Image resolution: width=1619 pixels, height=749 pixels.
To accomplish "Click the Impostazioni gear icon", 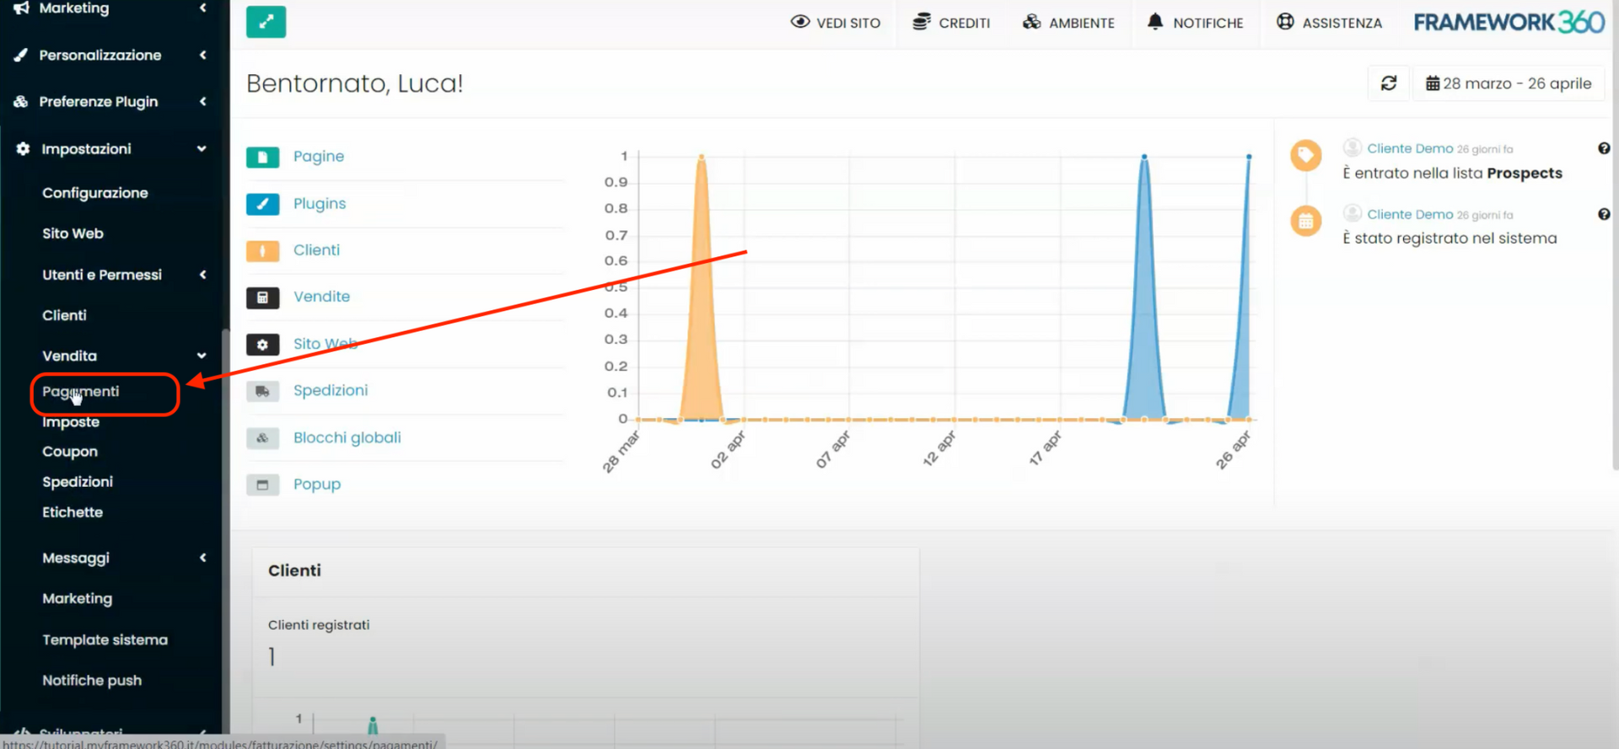I will (x=23, y=149).
